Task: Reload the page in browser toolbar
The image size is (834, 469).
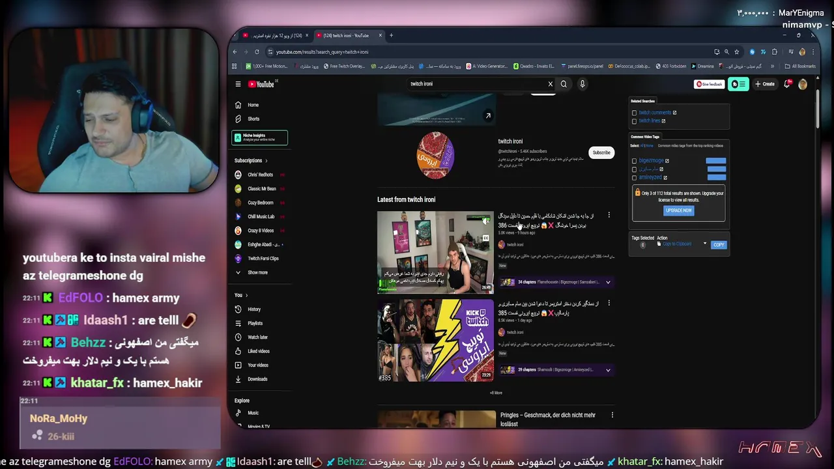Action: click(x=257, y=52)
